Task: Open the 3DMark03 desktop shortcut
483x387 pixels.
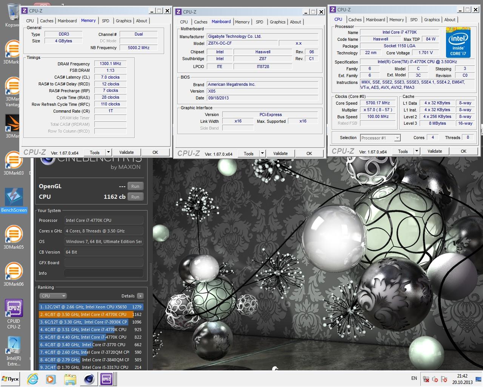Action: tap(13, 163)
